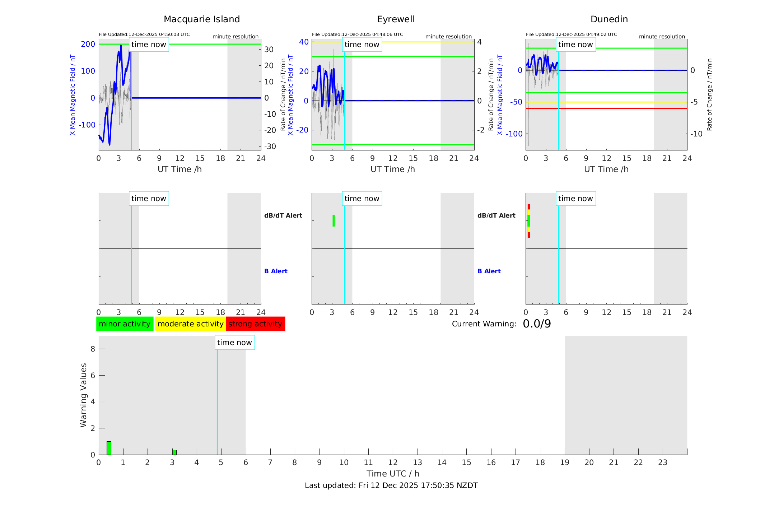Click Macquarie Island 'File Updated' timestamp
760x516 pixels.
(144, 34)
